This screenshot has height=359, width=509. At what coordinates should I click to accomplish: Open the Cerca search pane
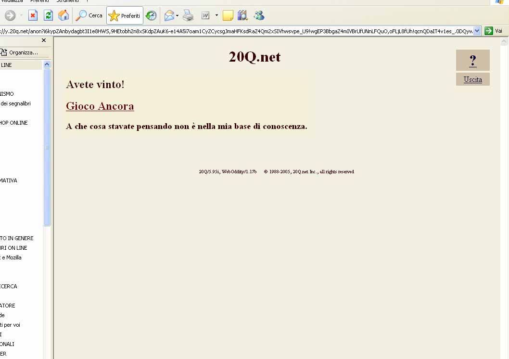[x=89, y=15]
